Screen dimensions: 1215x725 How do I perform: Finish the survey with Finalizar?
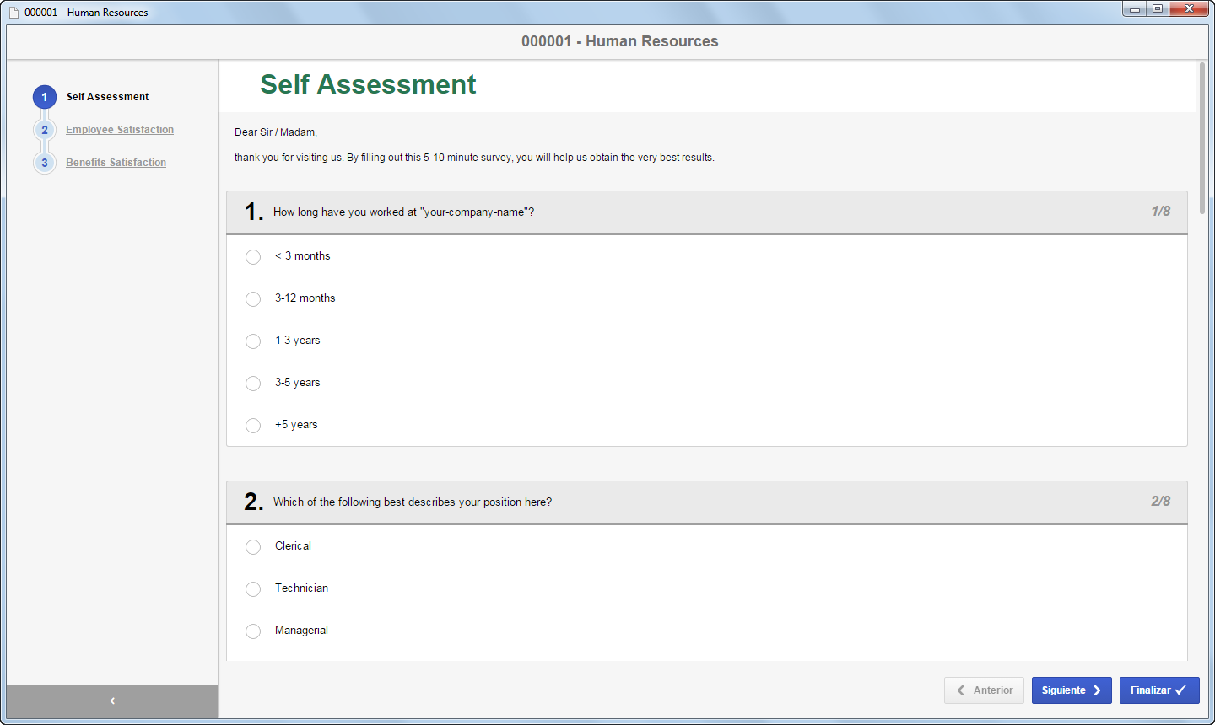tap(1159, 690)
